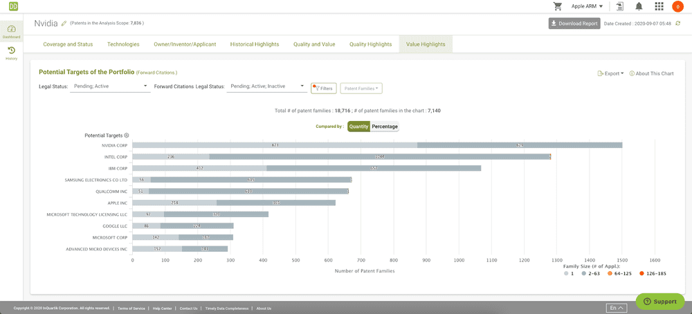Image resolution: width=692 pixels, height=314 pixels.
Task: Open the Dashboard sidebar icon
Action: [12, 31]
